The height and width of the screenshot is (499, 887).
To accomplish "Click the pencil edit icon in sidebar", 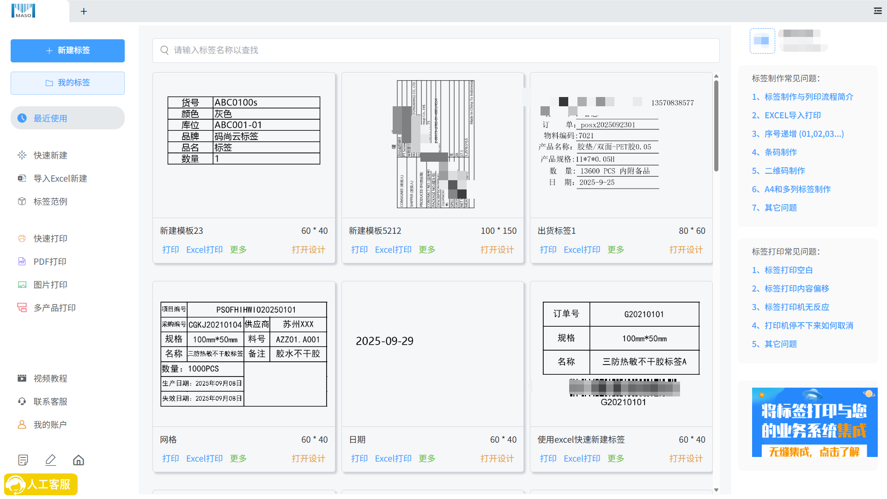I will (51, 460).
